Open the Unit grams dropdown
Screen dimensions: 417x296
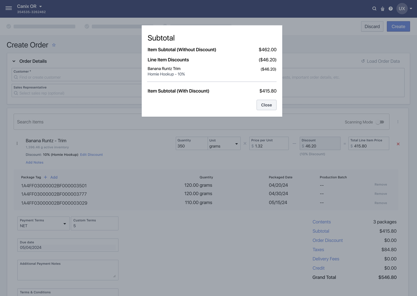(224, 144)
